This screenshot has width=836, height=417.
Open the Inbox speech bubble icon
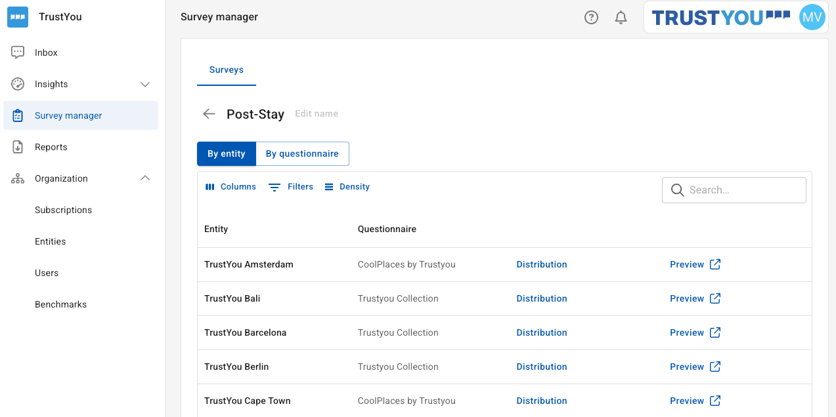[18, 52]
